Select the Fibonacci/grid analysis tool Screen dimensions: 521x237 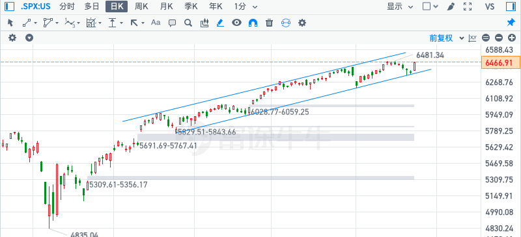click(x=91, y=23)
